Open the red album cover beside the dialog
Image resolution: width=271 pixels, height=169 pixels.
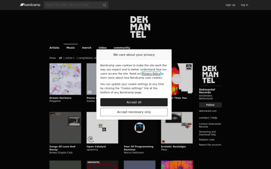(182, 79)
